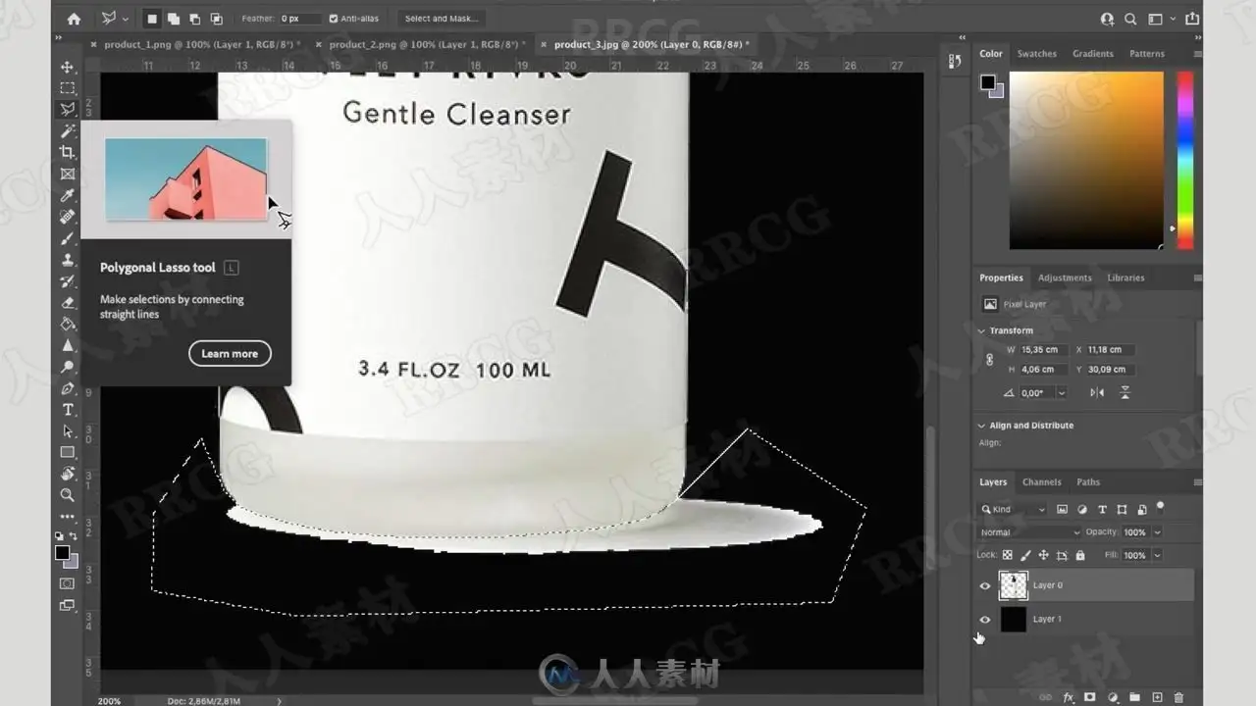Pick a color in the color field

click(x=1086, y=160)
